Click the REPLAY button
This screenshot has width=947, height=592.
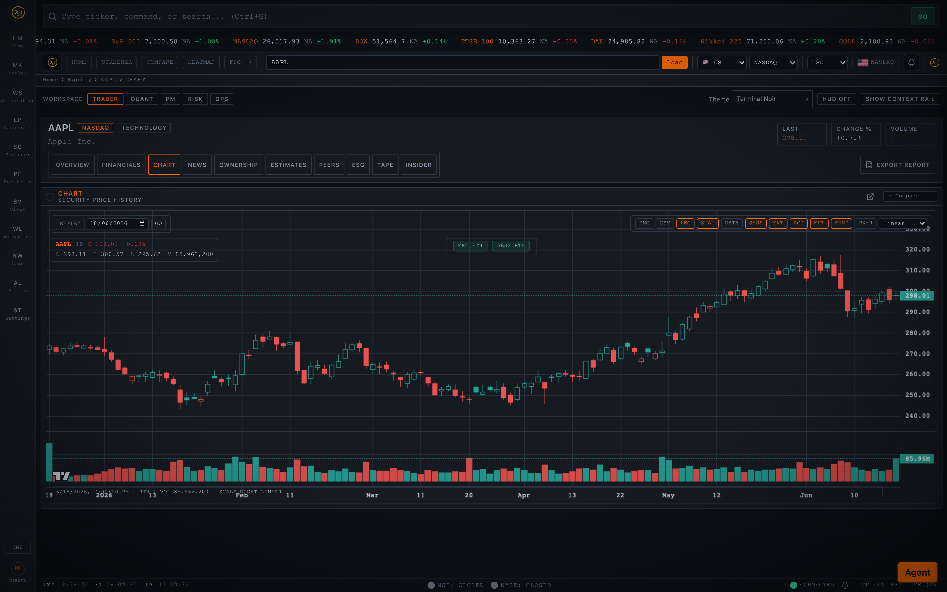click(x=70, y=224)
